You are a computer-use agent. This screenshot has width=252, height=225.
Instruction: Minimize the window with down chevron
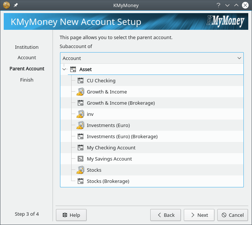point(227,5)
